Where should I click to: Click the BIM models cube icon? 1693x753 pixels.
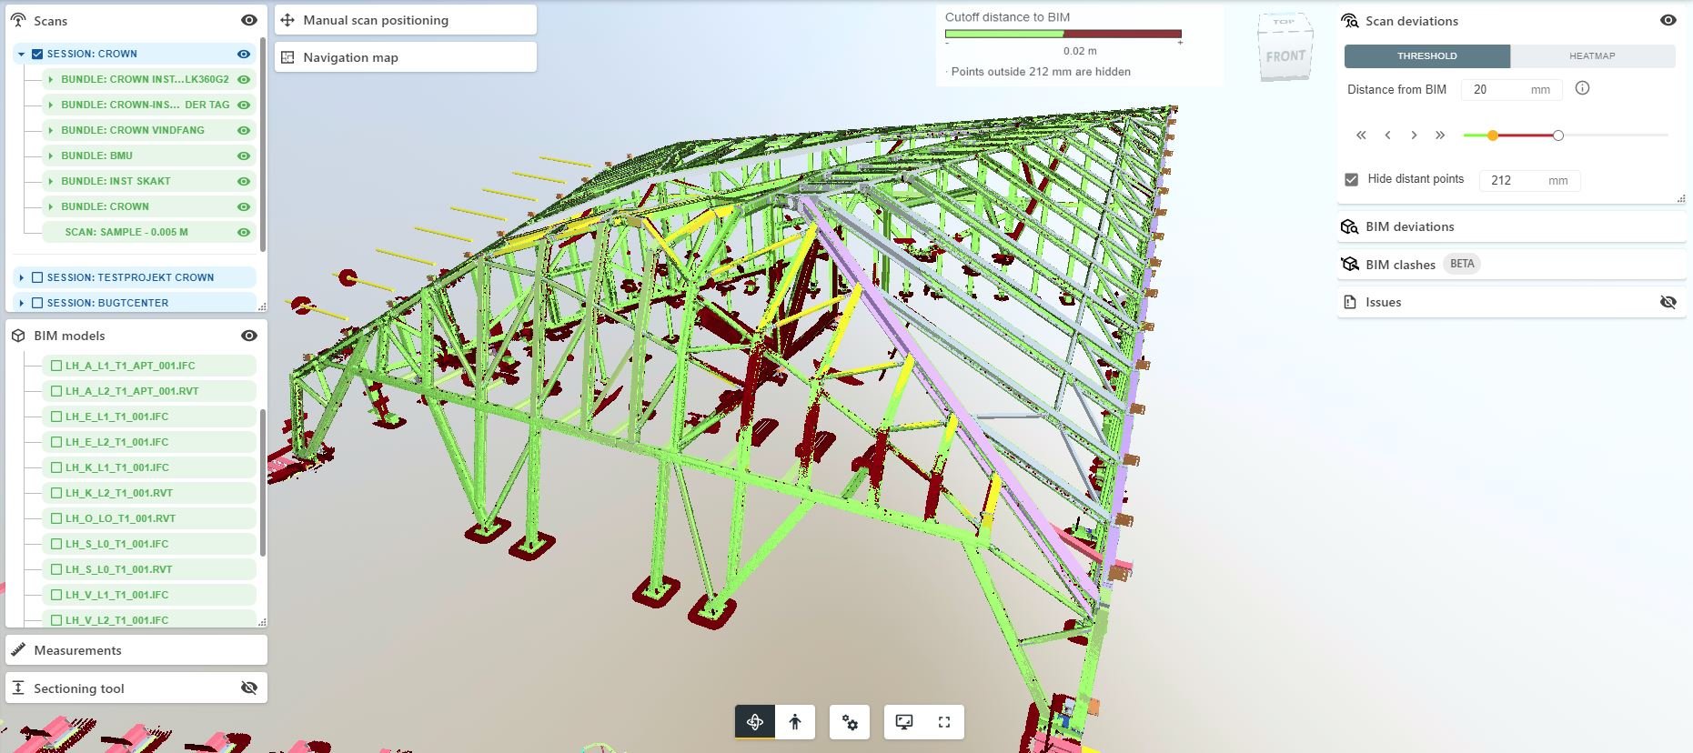(x=18, y=336)
